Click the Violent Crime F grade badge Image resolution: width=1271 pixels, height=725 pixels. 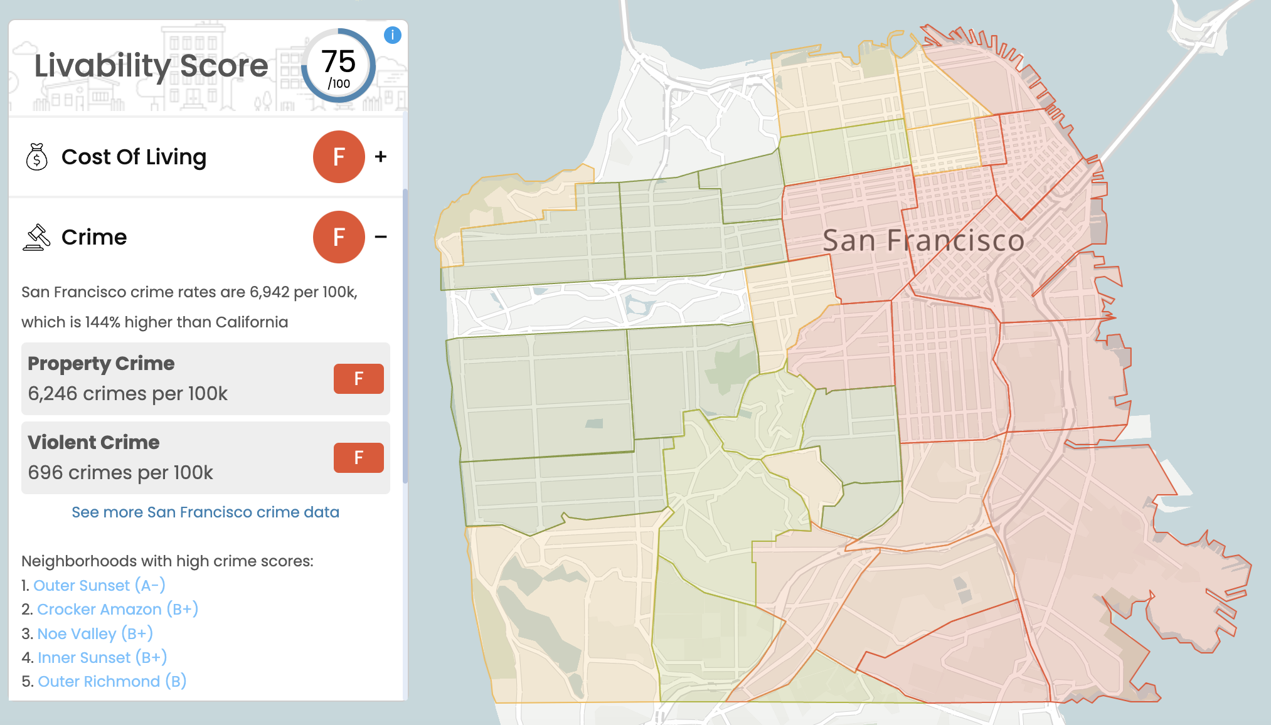point(359,458)
